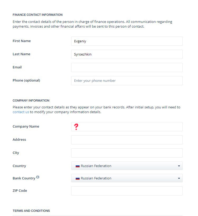Click into the Address input field

[x=127, y=140]
